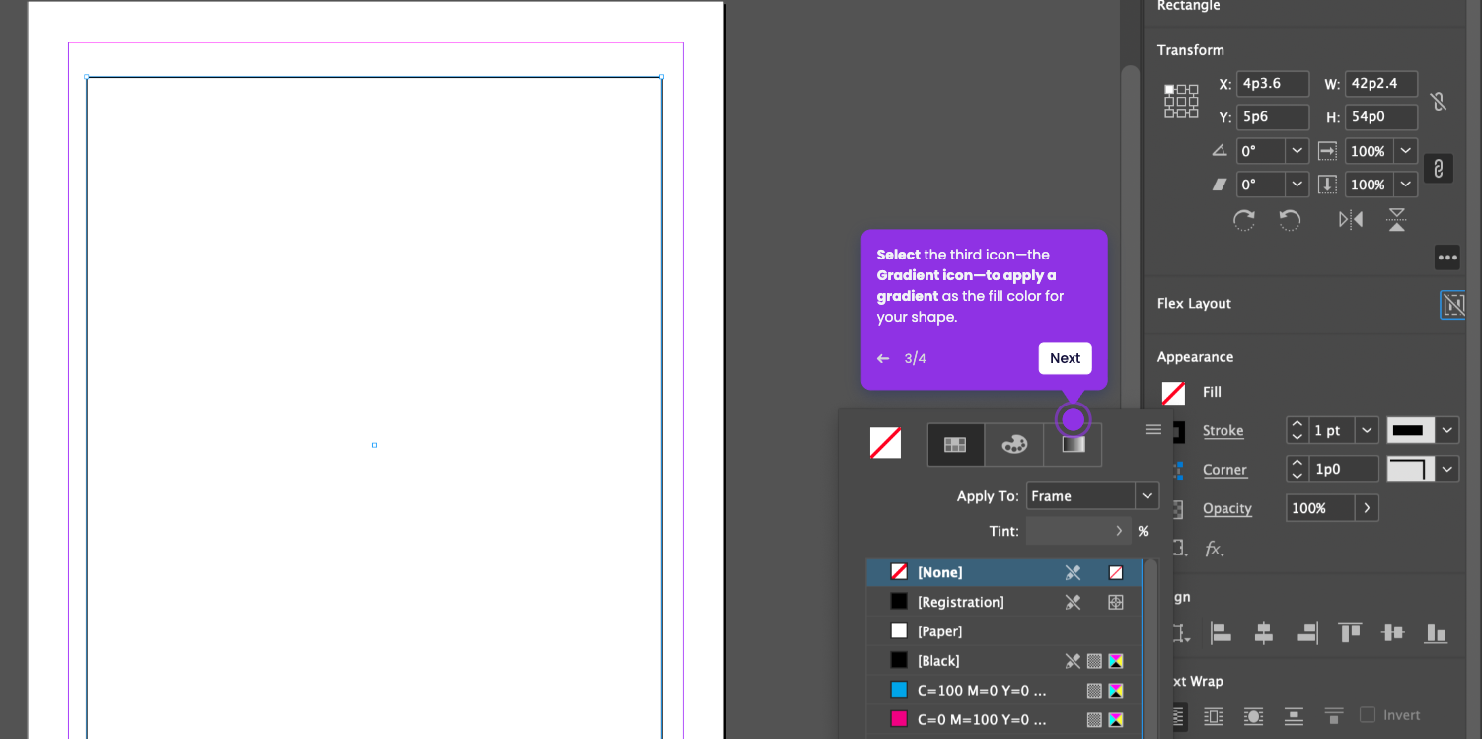Enable the Invert text wrap checkbox
Screen dimensions: 1482x739
click(1368, 715)
